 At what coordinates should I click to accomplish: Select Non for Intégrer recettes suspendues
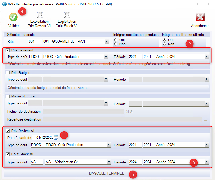tap(116, 44)
